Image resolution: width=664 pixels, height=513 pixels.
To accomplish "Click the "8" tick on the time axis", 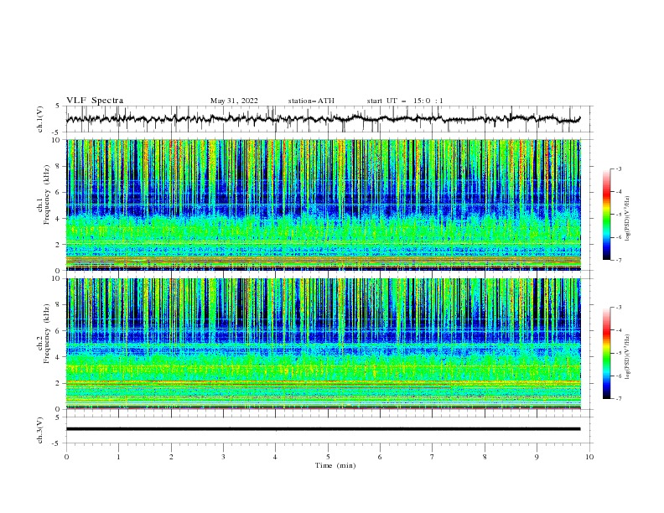I will [485, 457].
